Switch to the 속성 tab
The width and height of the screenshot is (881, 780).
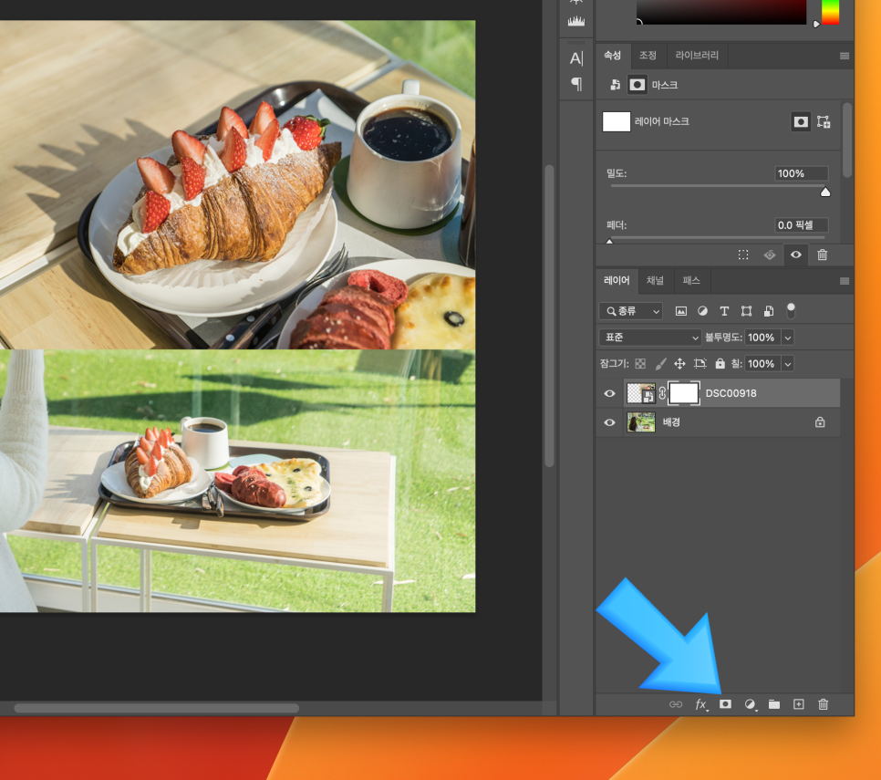[x=613, y=55]
